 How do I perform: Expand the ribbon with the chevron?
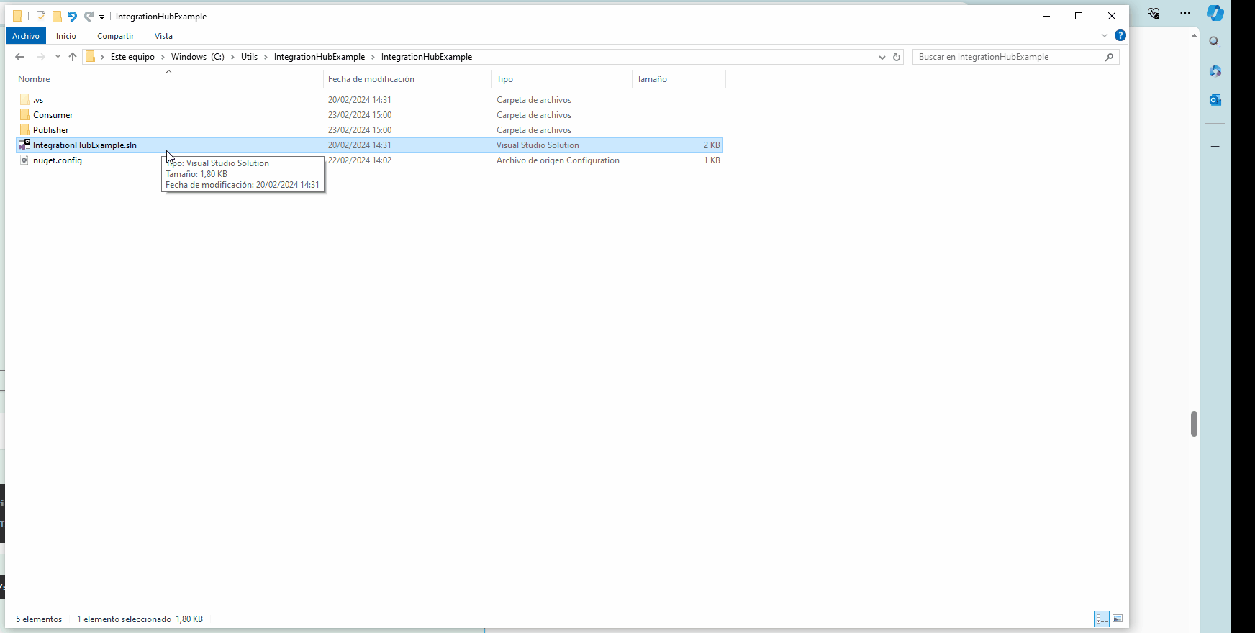pyautogui.click(x=1105, y=35)
